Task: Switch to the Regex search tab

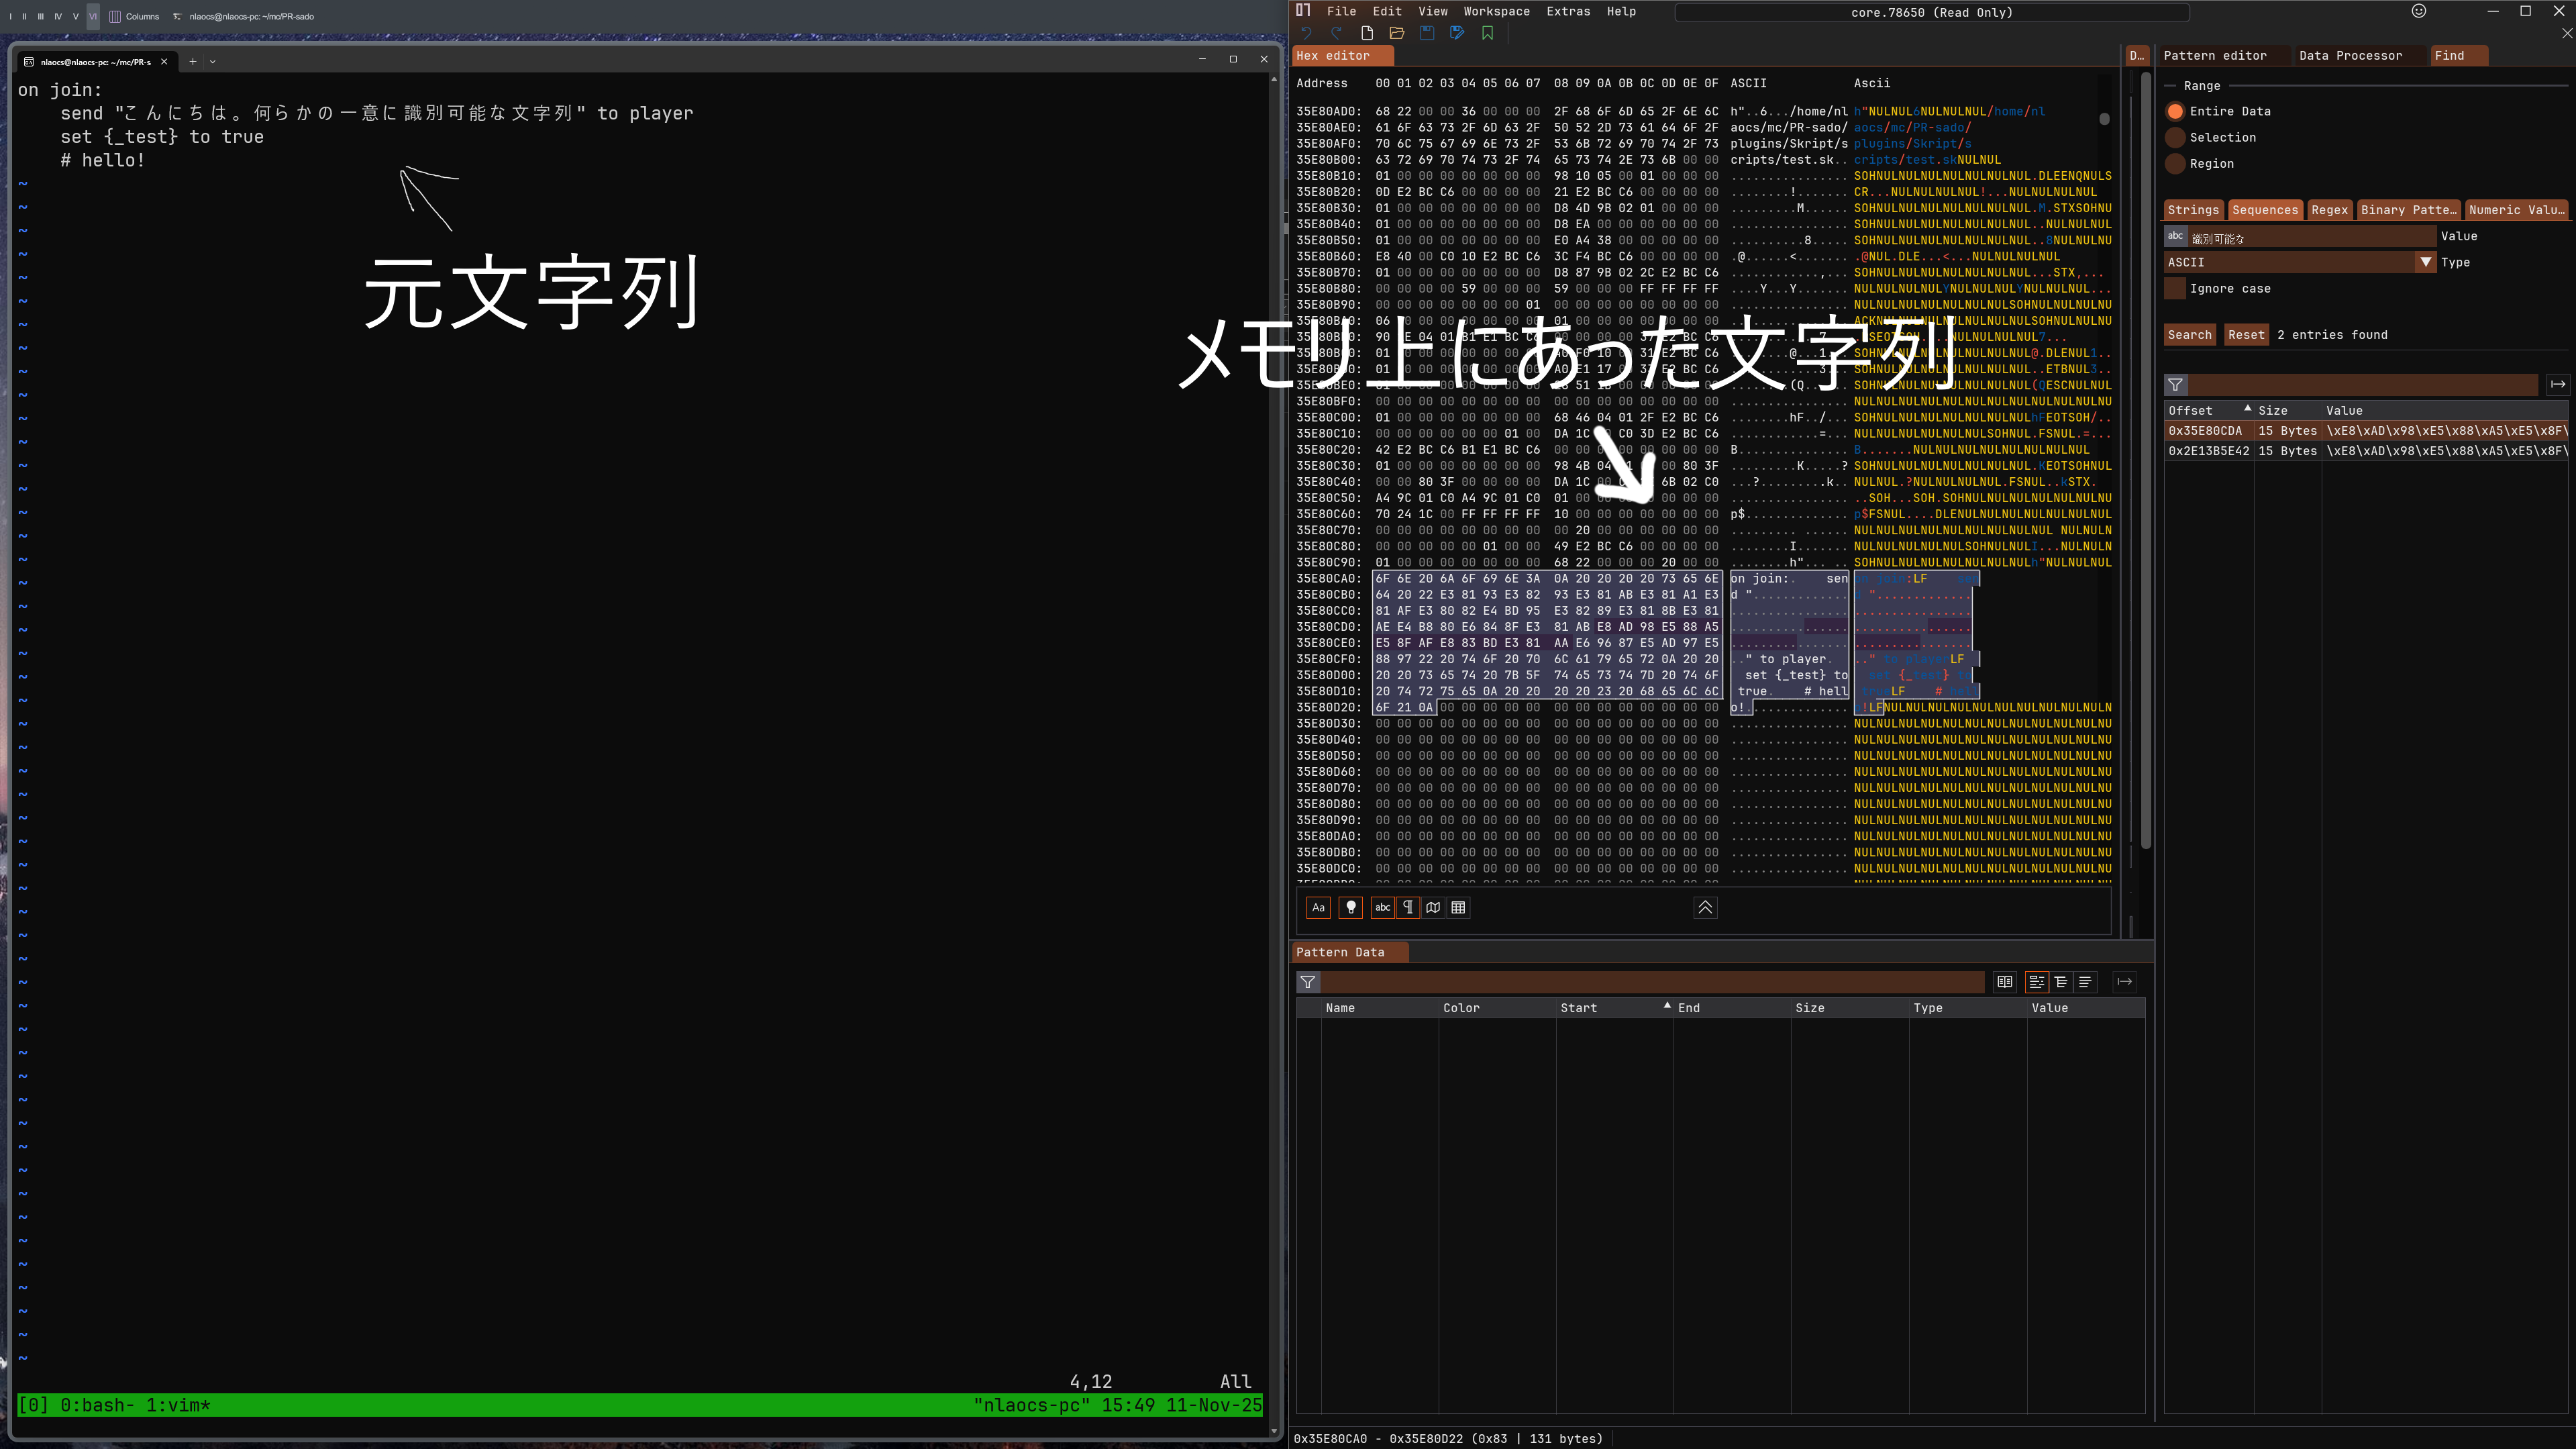Action: click(x=2329, y=210)
